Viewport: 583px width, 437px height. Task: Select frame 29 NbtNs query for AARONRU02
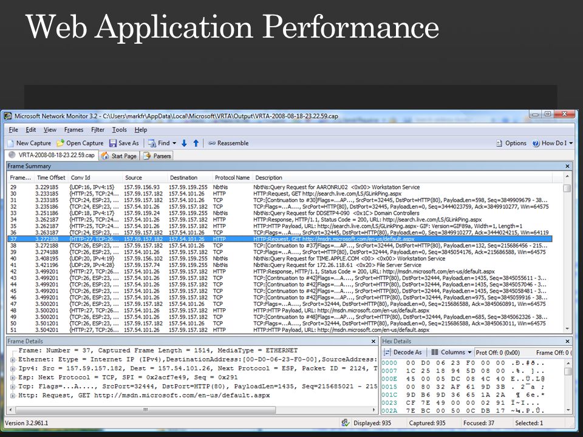279,188
